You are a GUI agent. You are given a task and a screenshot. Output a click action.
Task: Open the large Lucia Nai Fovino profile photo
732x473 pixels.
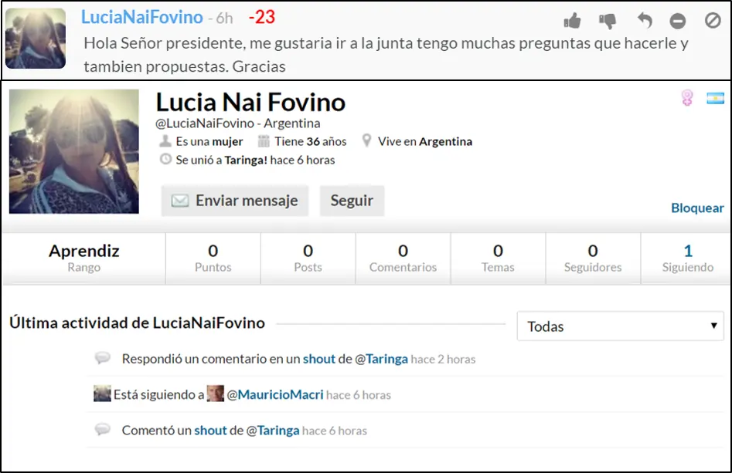tap(73, 151)
